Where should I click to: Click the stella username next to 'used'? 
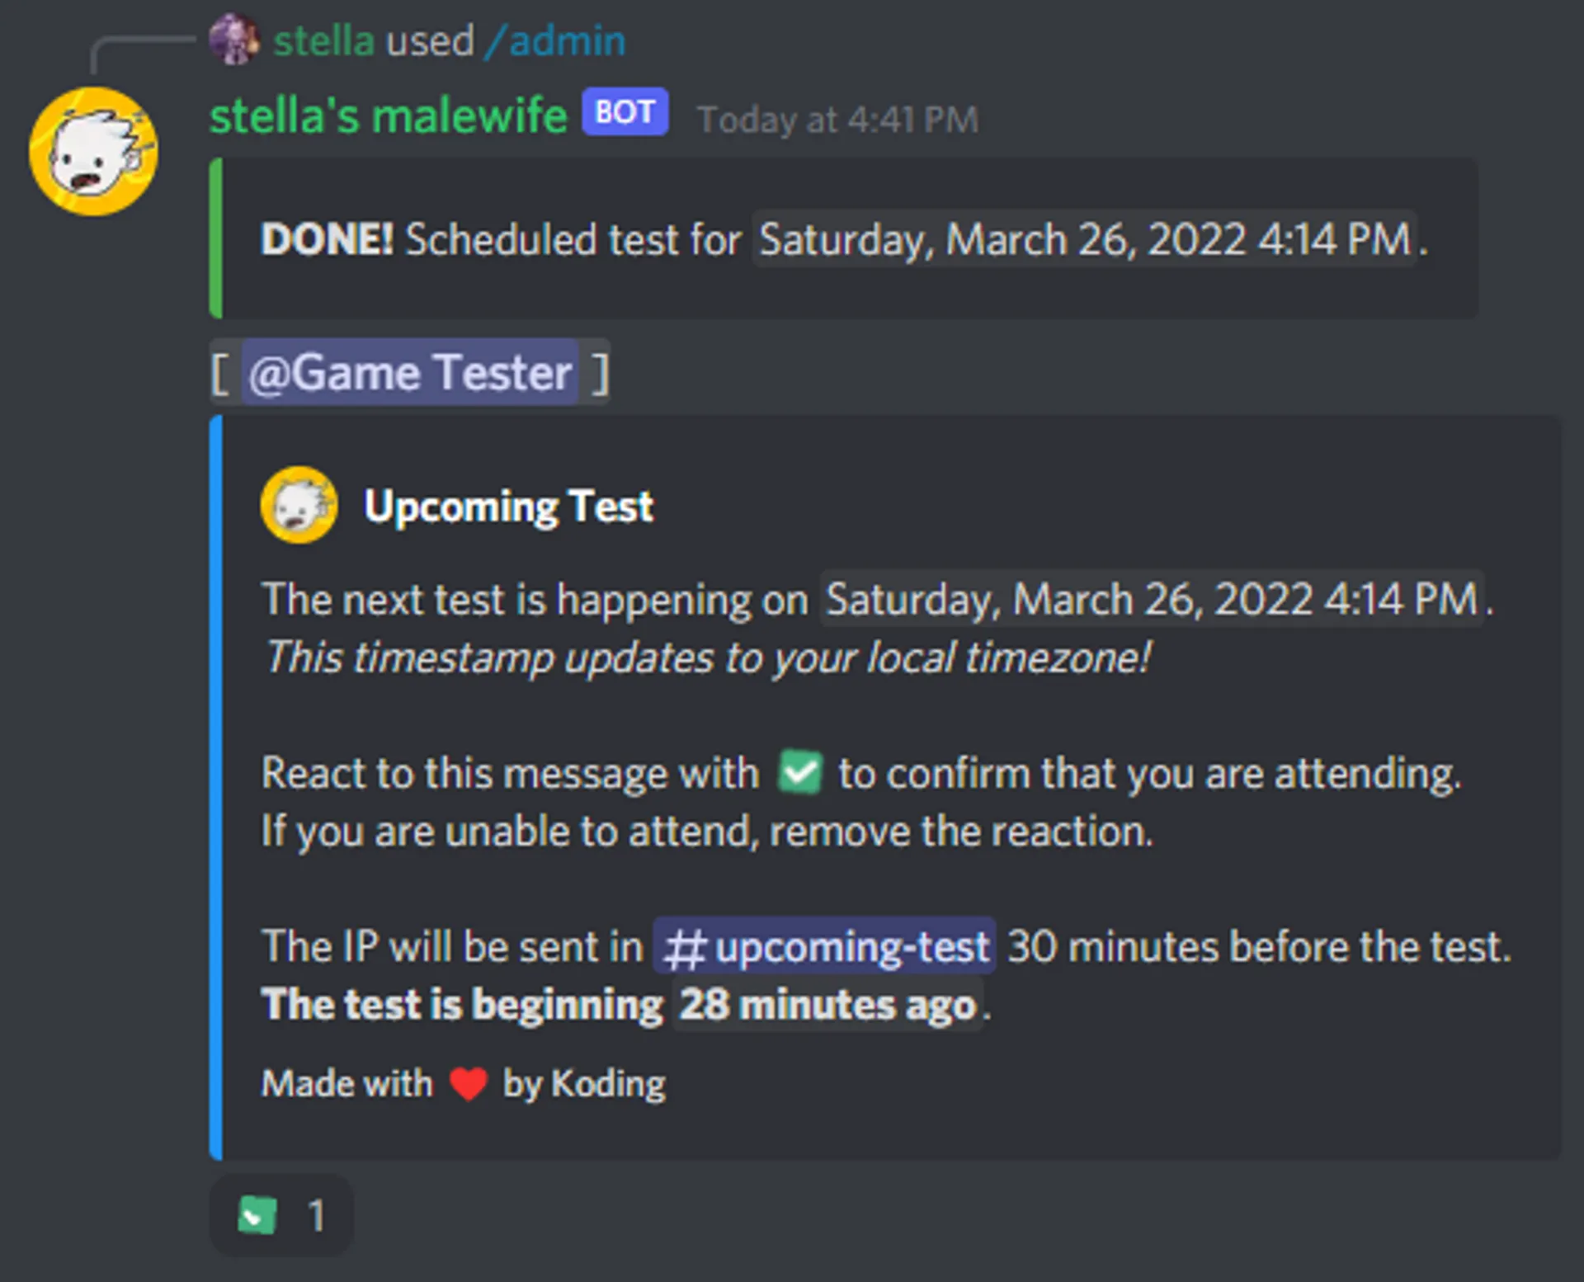tap(323, 41)
